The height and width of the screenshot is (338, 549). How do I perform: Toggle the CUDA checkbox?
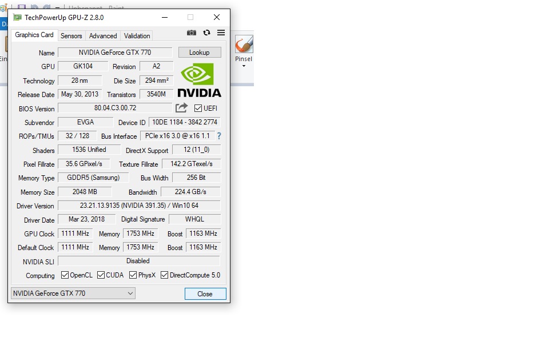click(x=101, y=275)
